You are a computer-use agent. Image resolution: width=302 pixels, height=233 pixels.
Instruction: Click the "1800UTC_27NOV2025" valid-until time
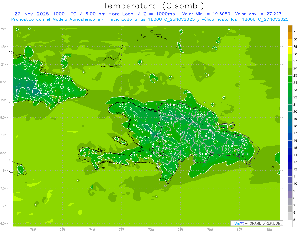pyautogui.click(x=265, y=19)
